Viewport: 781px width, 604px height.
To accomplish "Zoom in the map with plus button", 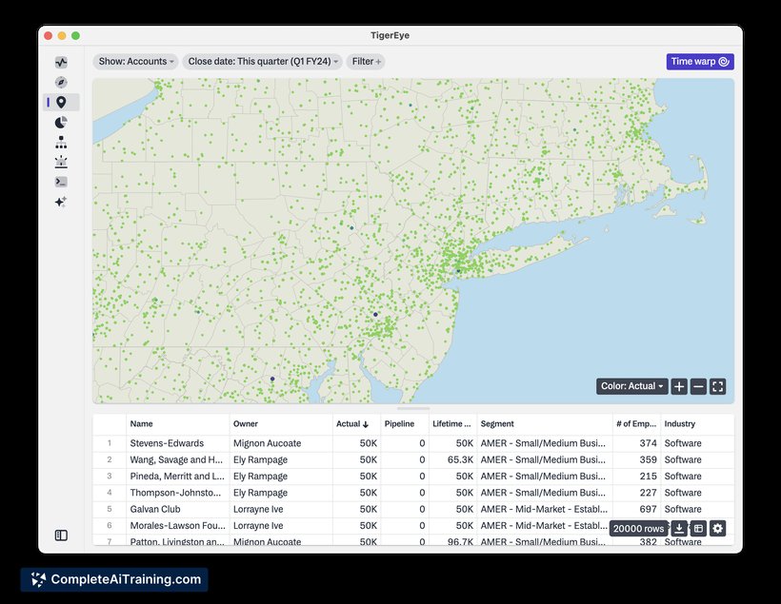I will click(679, 386).
